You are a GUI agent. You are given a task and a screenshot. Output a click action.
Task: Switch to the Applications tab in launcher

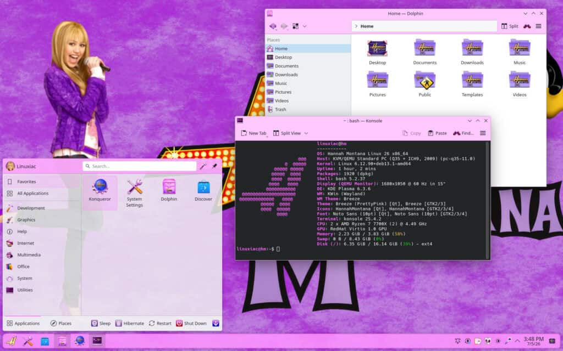click(x=23, y=323)
